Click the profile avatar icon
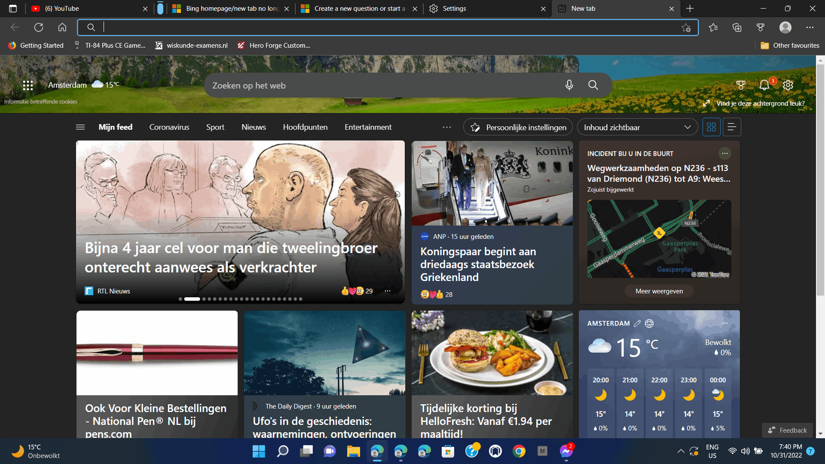The height and width of the screenshot is (464, 825). [786, 27]
